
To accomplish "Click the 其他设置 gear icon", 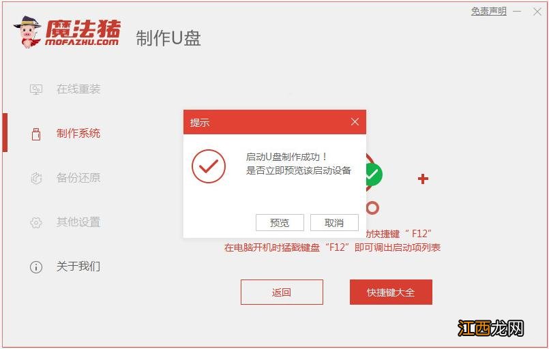I will point(36,222).
